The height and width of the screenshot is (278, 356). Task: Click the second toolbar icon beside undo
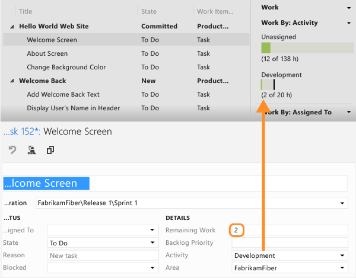pyautogui.click(x=31, y=151)
